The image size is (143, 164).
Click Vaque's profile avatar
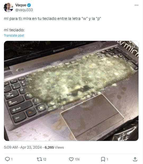(8, 7)
